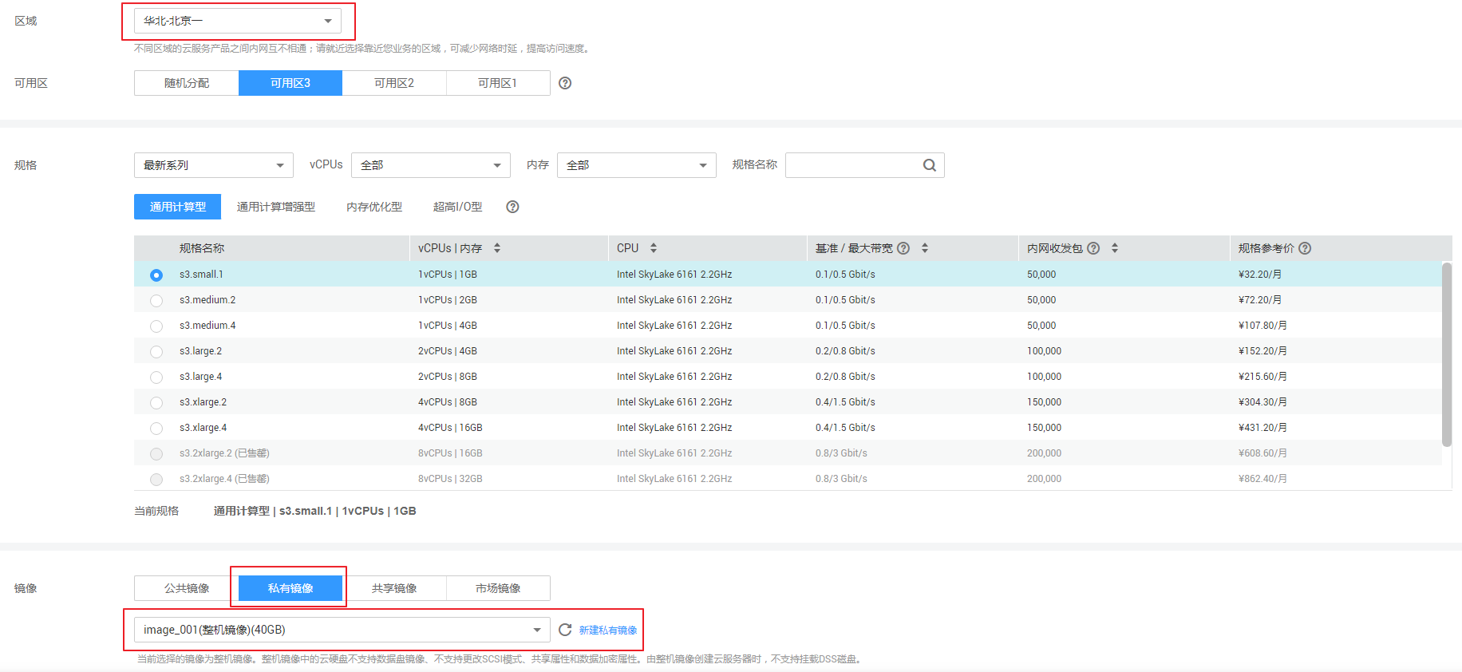Select the s3.medium.2 radio button
This screenshot has width=1462, height=672.
click(156, 301)
